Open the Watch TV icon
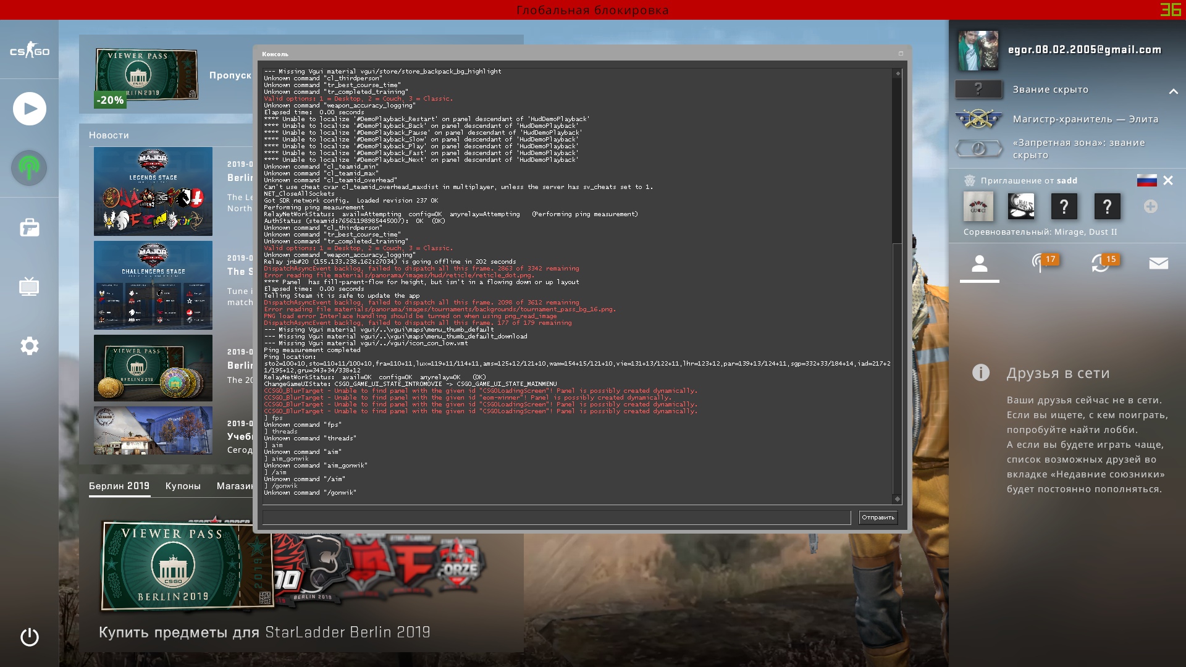This screenshot has width=1186, height=667. tap(29, 286)
